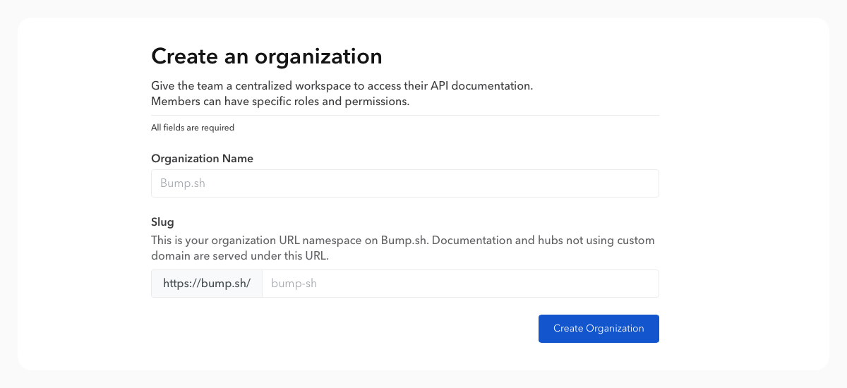Click the https://bump.sh/ URL prefix box
Screen dimensions: 847x388
coord(207,284)
